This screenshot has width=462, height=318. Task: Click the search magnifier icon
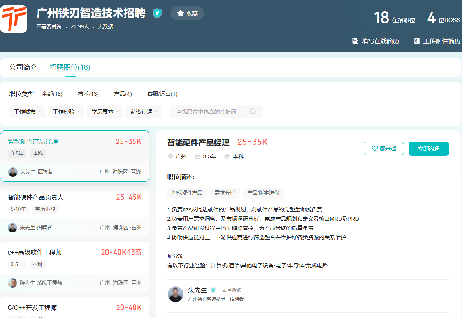[253, 112]
